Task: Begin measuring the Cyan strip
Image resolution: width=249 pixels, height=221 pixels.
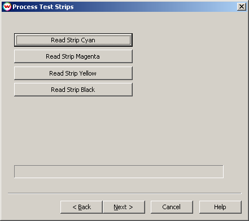Action: [73, 40]
